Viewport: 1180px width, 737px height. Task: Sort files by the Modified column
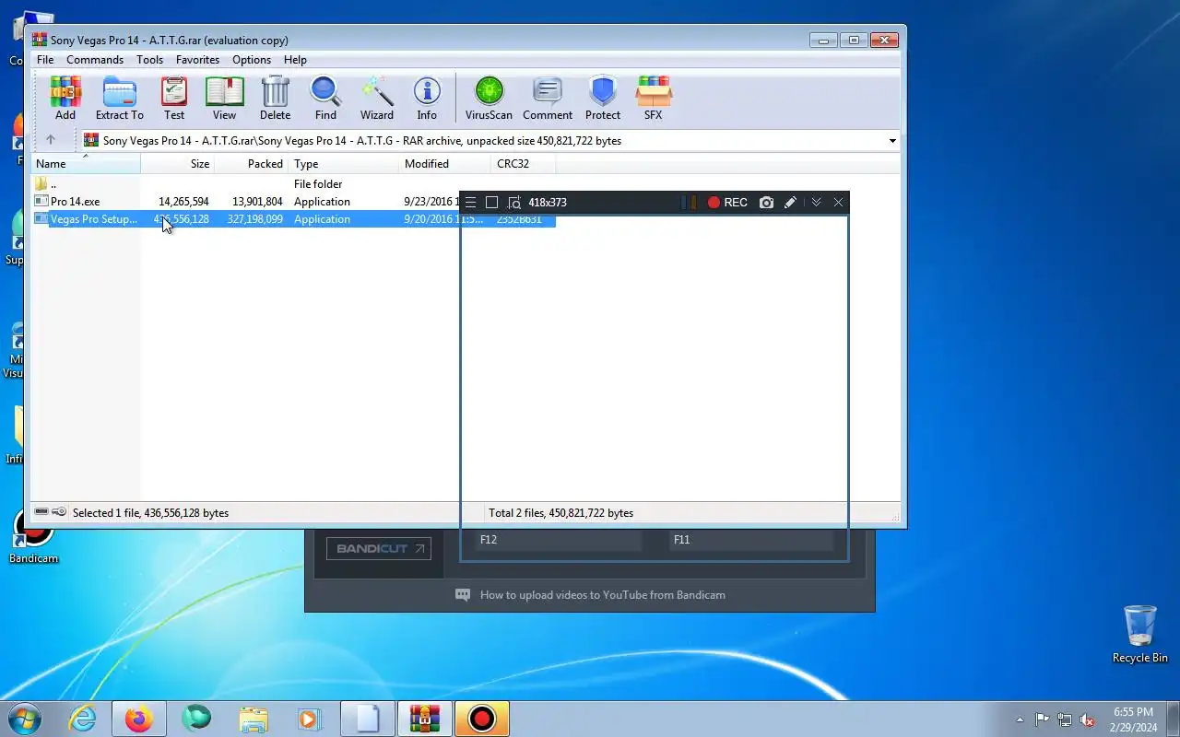pos(445,164)
